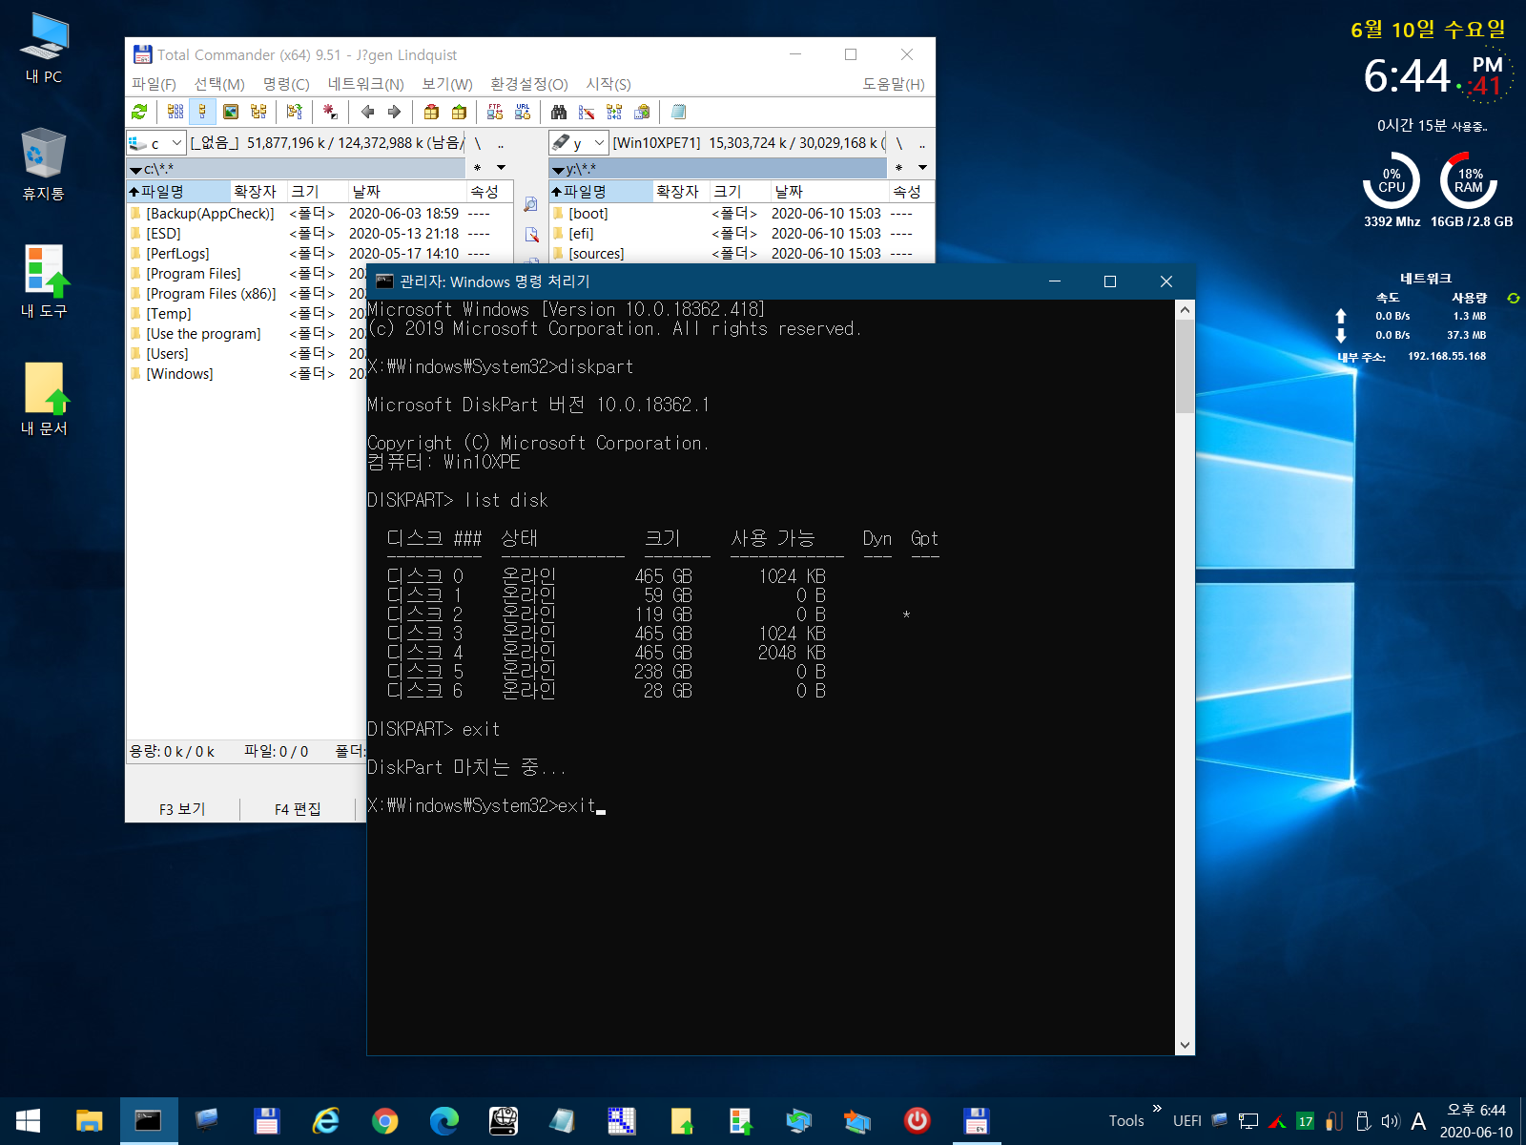
Task: Click the Unpack files toolbar icon
Action: point(459,112)
